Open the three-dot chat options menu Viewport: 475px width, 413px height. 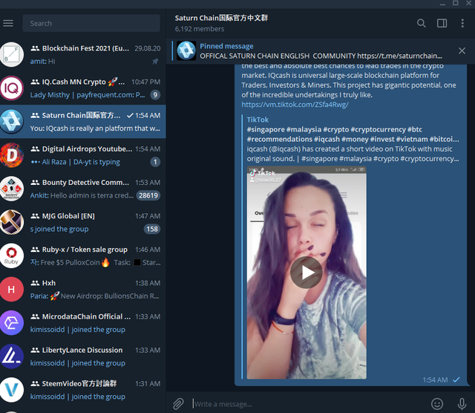(462, 23)
